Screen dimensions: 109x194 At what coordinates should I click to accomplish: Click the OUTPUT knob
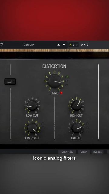tap(77, 128)
